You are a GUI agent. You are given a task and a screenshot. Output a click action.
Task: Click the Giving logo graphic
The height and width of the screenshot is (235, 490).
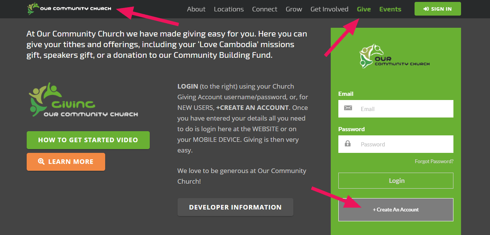tap(83, 100)
